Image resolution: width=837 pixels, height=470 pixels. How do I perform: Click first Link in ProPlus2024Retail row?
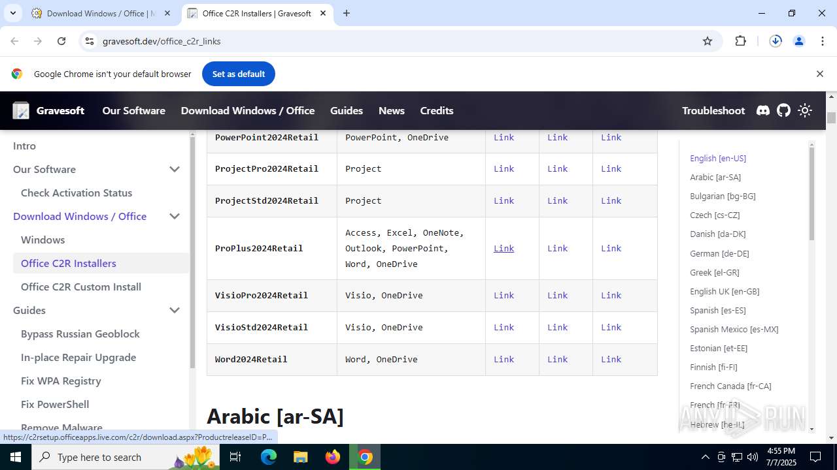(x=504, y=248)
